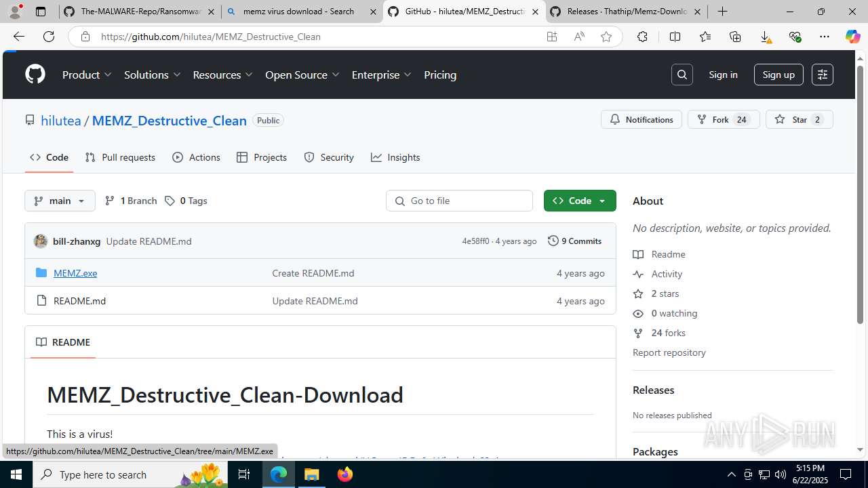The height and width of the screenshot is (488, 868).
Task: Open the Windows notification center icon
Action: (846, 474)
